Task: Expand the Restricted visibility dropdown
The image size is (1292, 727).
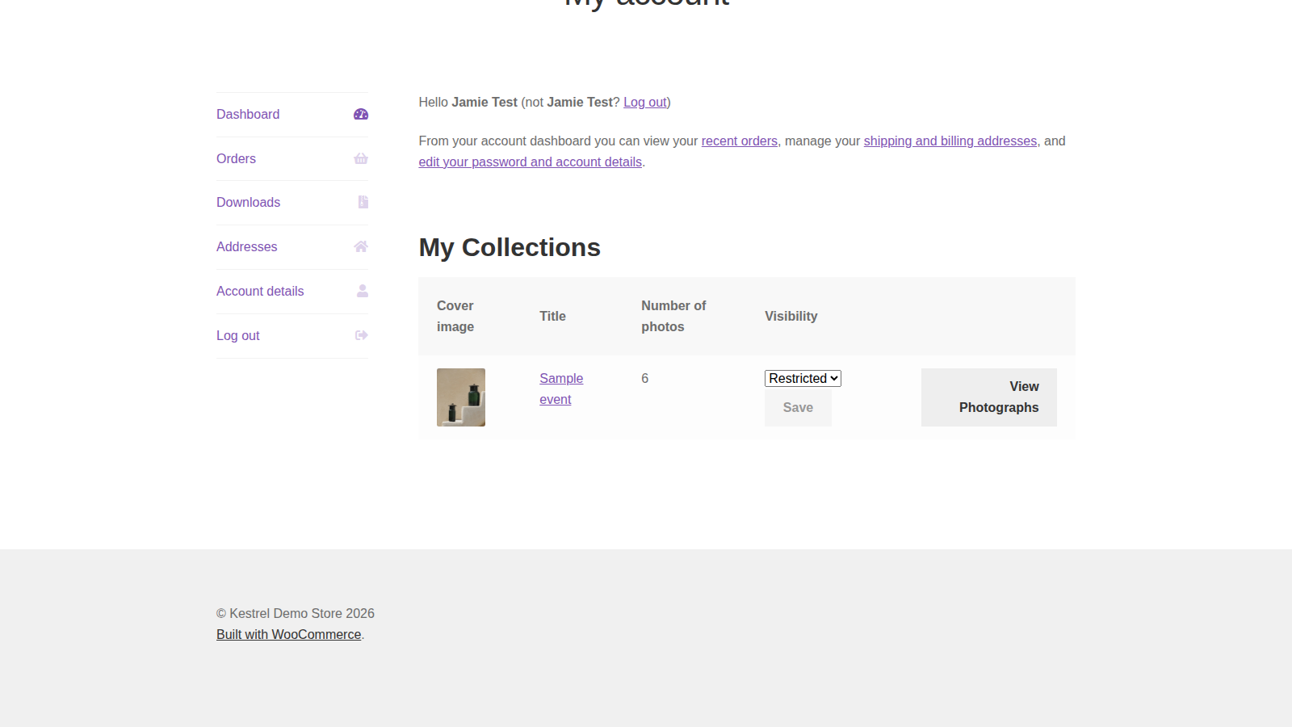Action: tap(803, 378)
